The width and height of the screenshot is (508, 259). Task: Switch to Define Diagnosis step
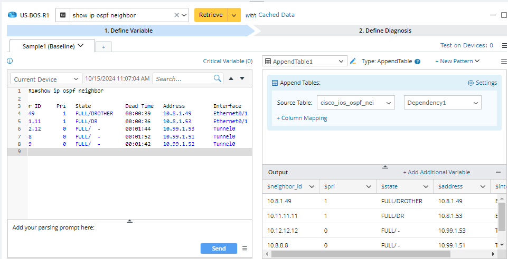tap(384, 31)
